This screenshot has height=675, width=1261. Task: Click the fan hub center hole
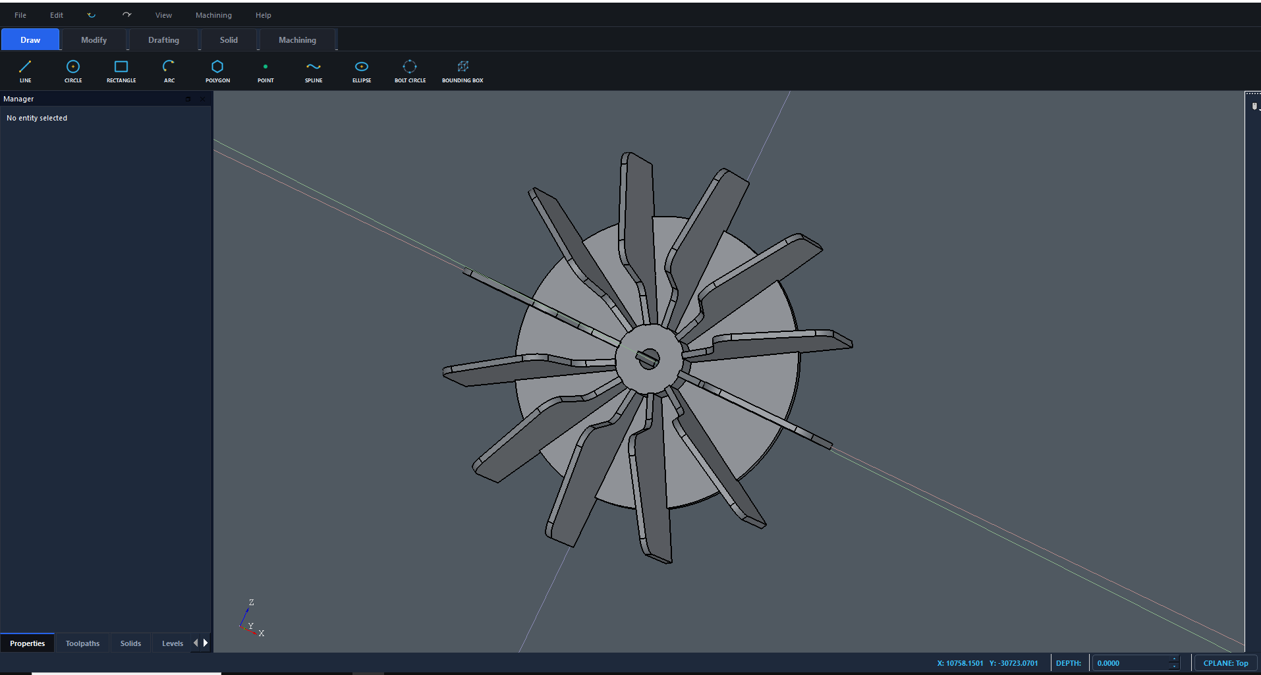tap(648, 359)
